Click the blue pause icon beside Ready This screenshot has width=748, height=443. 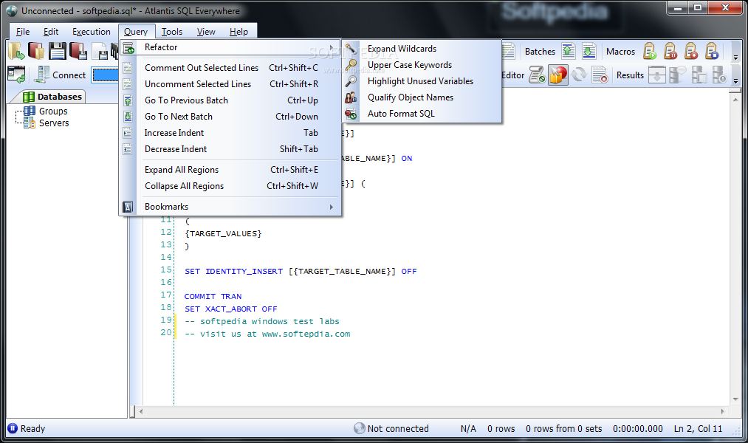click(13, 428)
